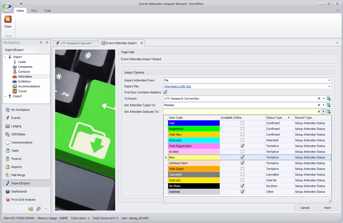Image resolution: width=343 pixels, height=223 pixels.
Task: Toggle Available Online checkbox for Cancelled
Action: pos(242,175)
